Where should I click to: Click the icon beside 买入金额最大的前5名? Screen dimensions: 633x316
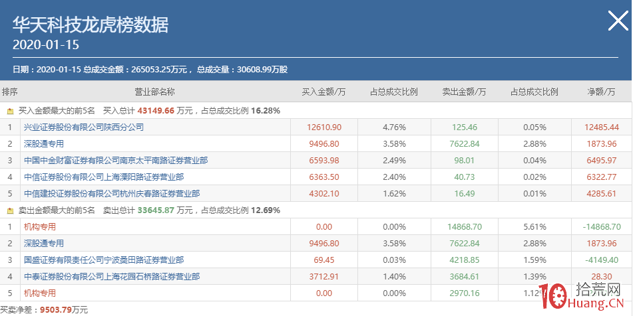(x=10, y=111)
